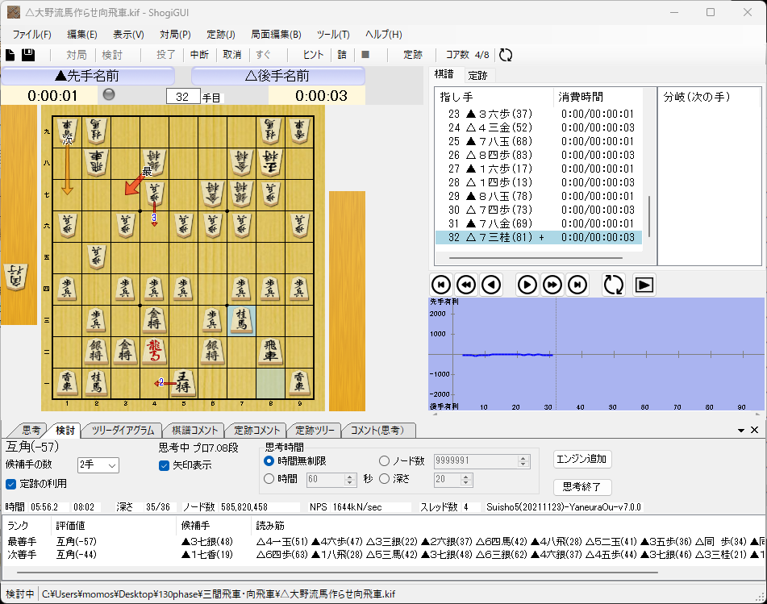Viewport: 767px width, 604px height.
Task: Select move 31 ▲7八金(69) row
Action: tap(539, 223)
